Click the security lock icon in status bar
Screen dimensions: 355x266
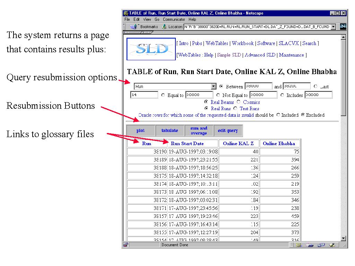[126, 245]
